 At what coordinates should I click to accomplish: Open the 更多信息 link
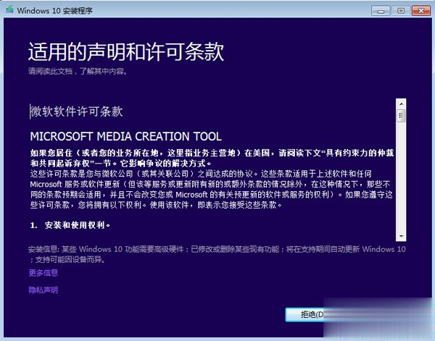tap(43, 273)
